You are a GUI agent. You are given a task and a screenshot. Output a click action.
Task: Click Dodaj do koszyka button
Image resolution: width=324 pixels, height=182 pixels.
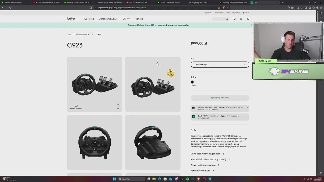click(x=220, y=98)
